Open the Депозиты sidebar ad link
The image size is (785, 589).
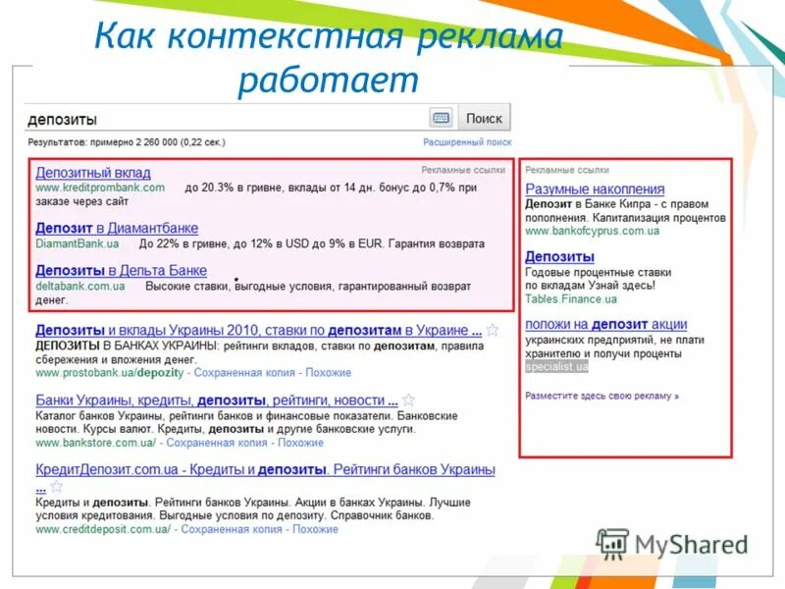(x=559, y=257)
